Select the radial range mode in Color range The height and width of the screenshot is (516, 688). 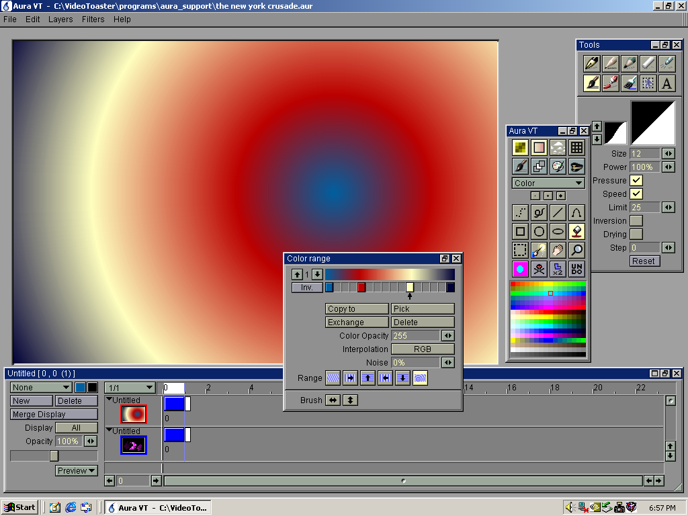[x=420, y=378]
